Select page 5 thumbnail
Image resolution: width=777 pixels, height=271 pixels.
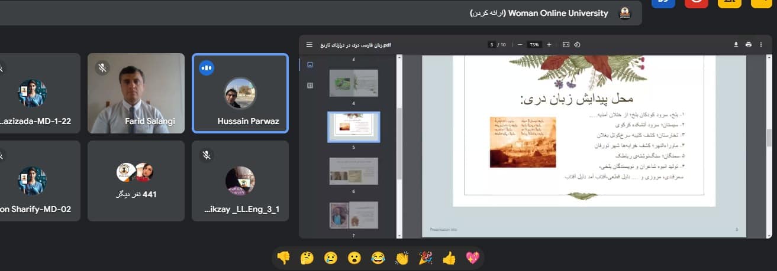pos(354,127)
